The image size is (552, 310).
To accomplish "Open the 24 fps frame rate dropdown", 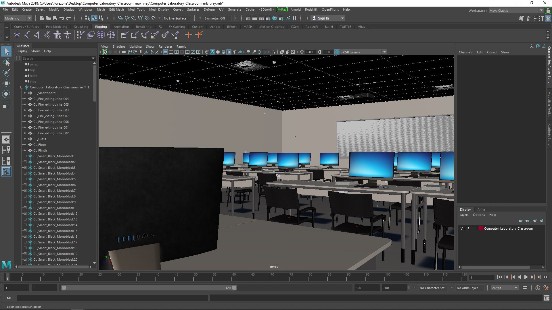I will [505, 288].
